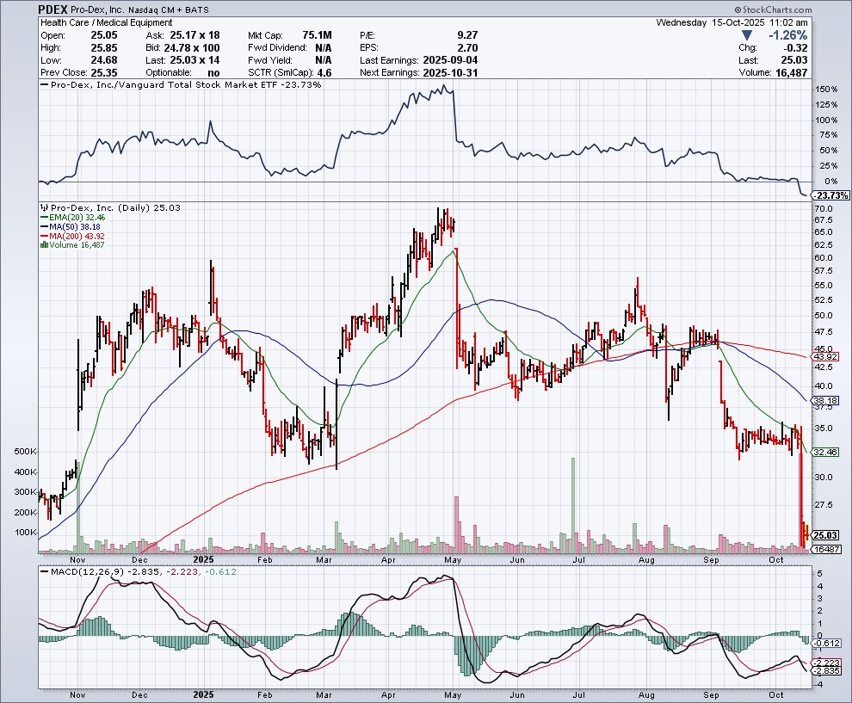The width and height of the screenshot is (852, 703).
Task: Select the P/E value 9.27
Action: point(467,35)
